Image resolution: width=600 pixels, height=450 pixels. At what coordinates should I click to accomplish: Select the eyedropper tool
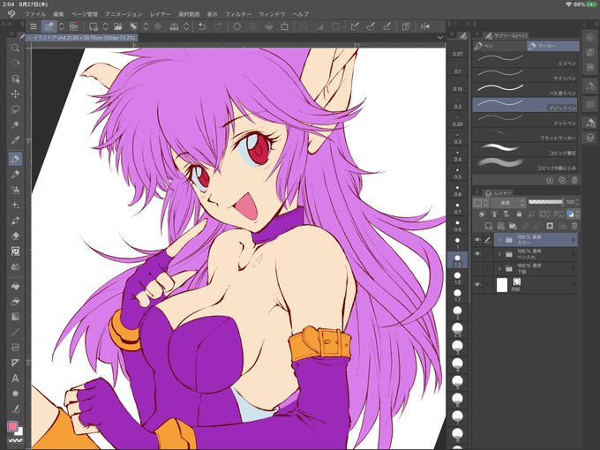pyautogui.click(x=15, y=140)
